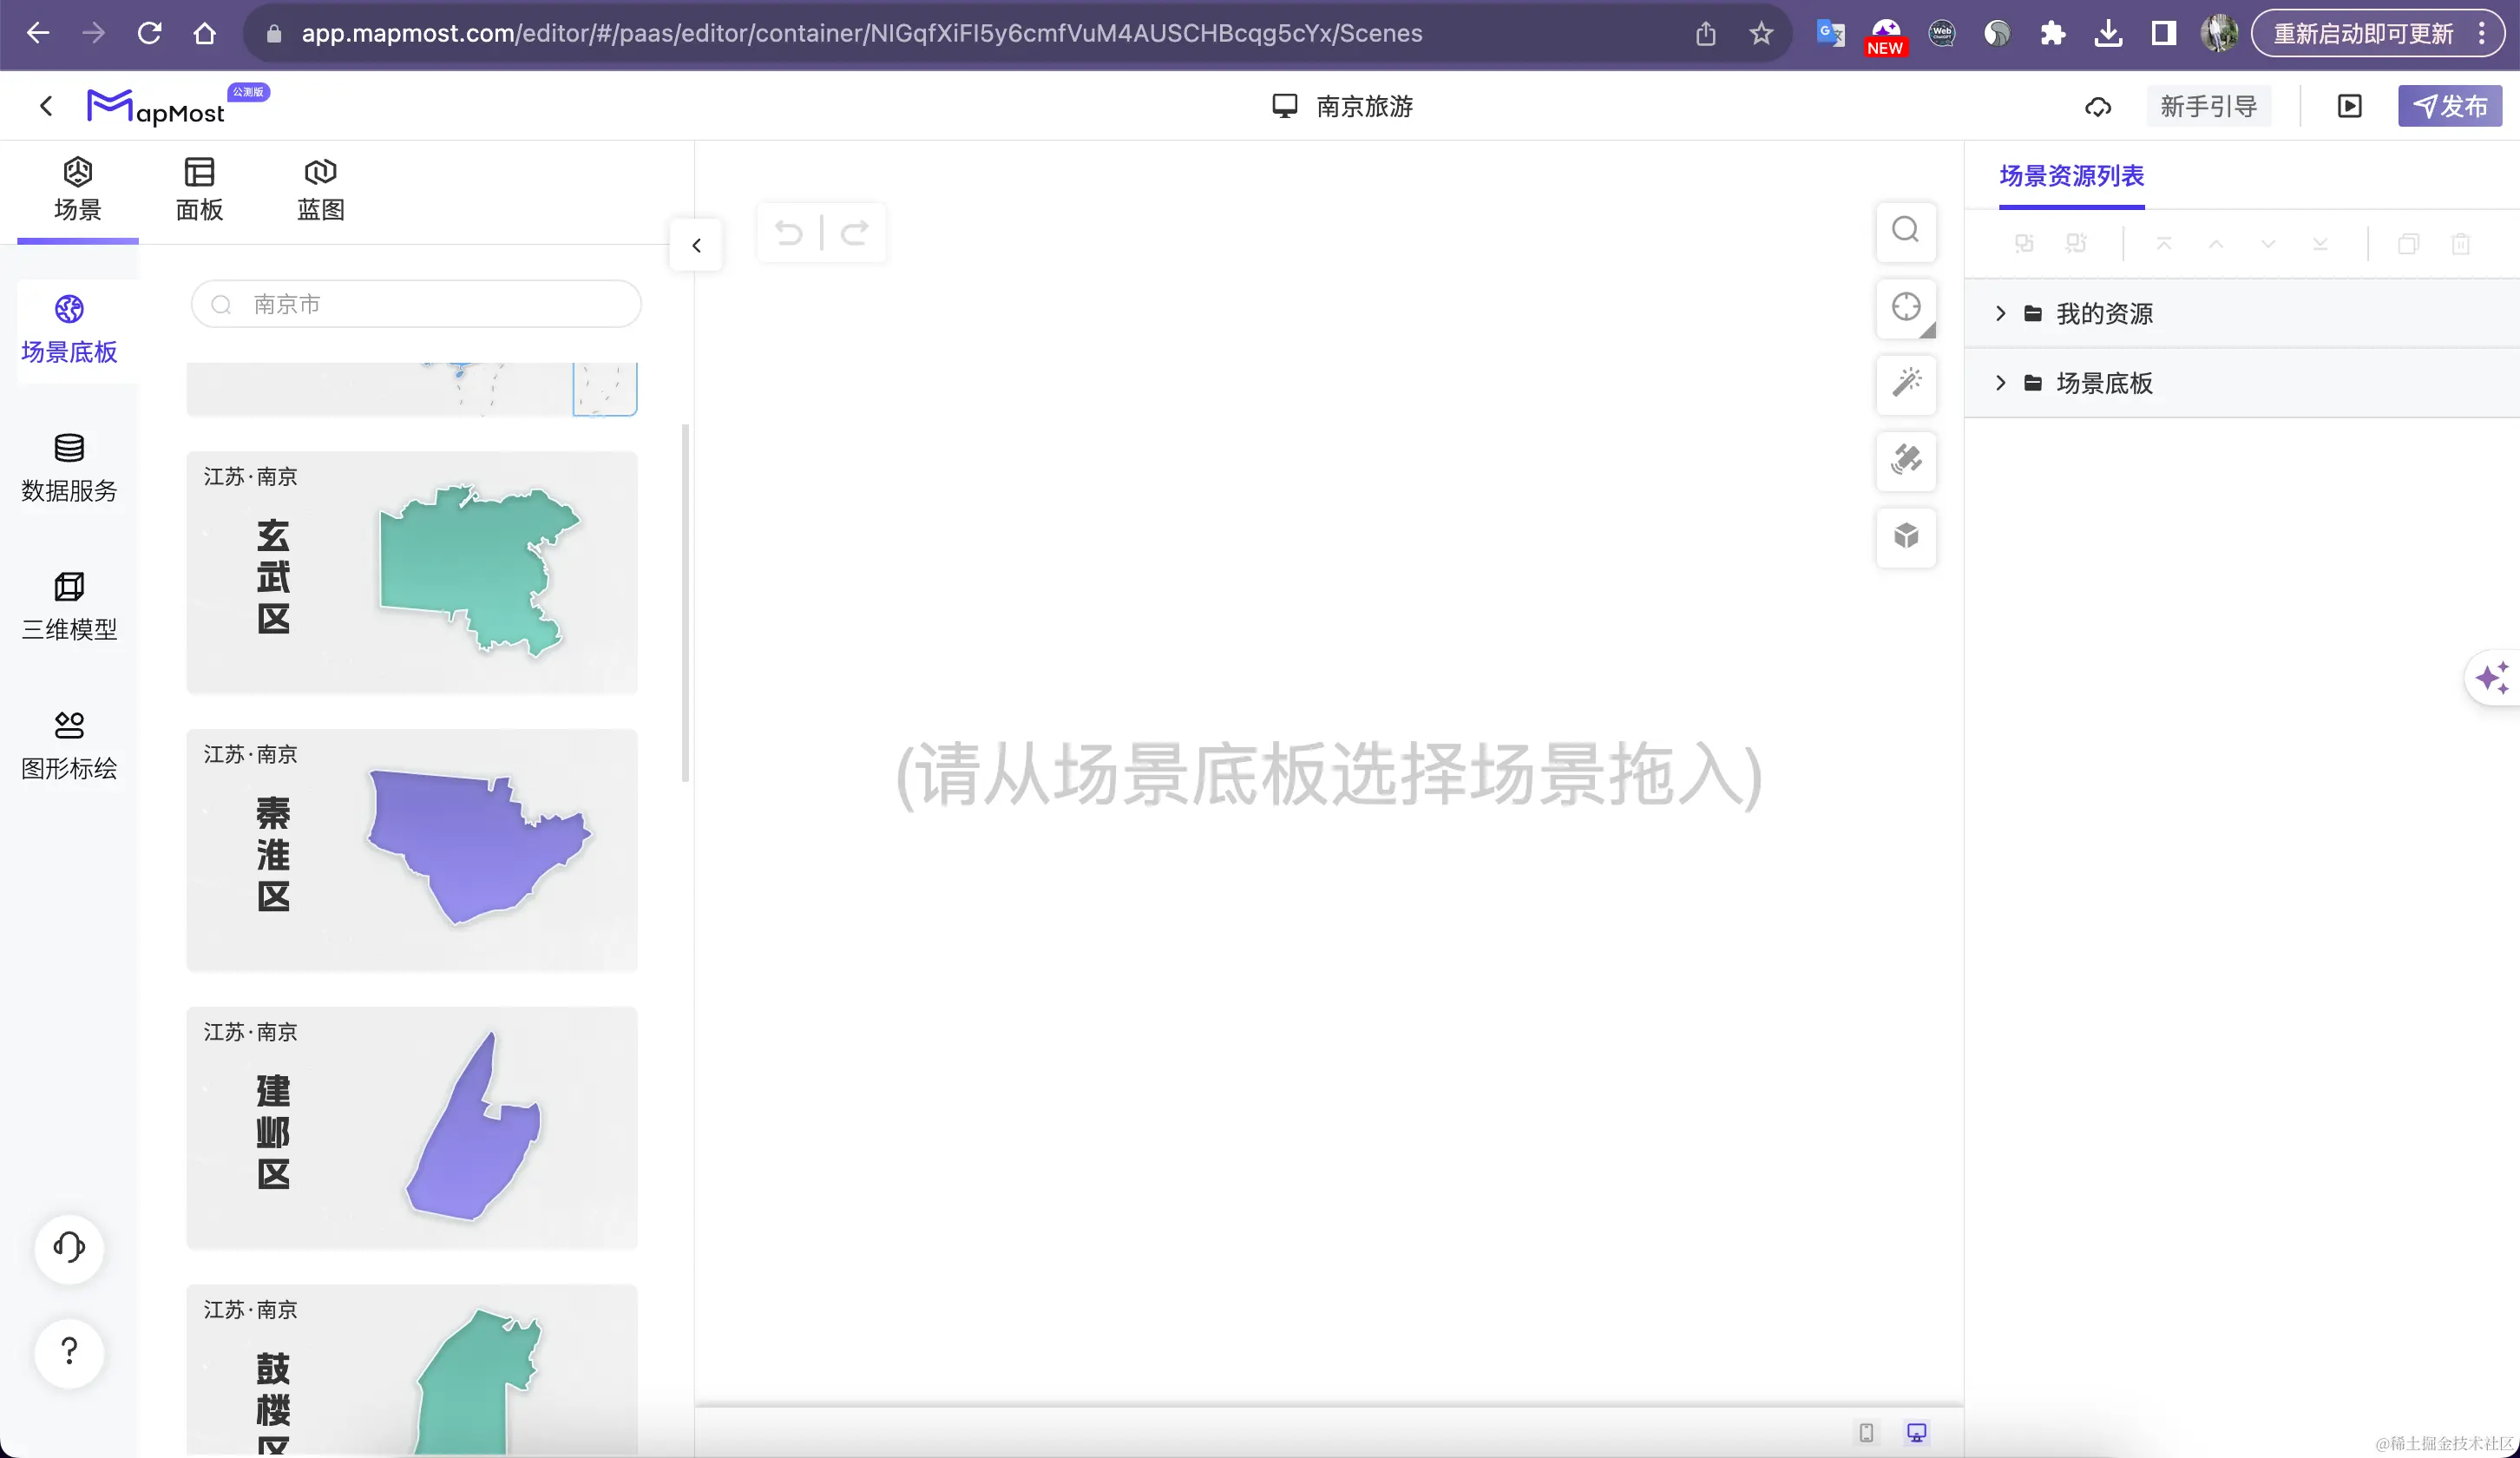Switch to mobile device view
This screenshot has height=1458, width=2520.
click(x=1866, y=1433)
